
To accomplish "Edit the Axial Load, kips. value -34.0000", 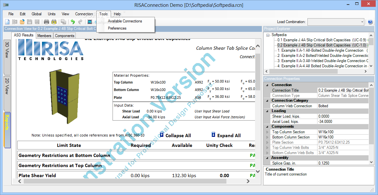I will pos(343,122).
